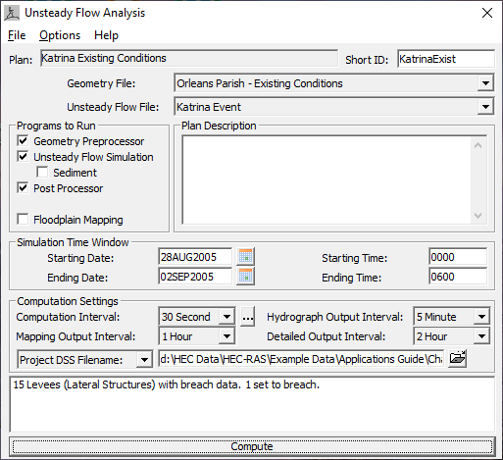
Task: Expand the Project DSS Filename dropdown
Action: 144,360
